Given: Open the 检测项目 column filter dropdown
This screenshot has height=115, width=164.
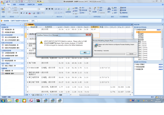Looking at the screenshot, I should coord(57,27).
